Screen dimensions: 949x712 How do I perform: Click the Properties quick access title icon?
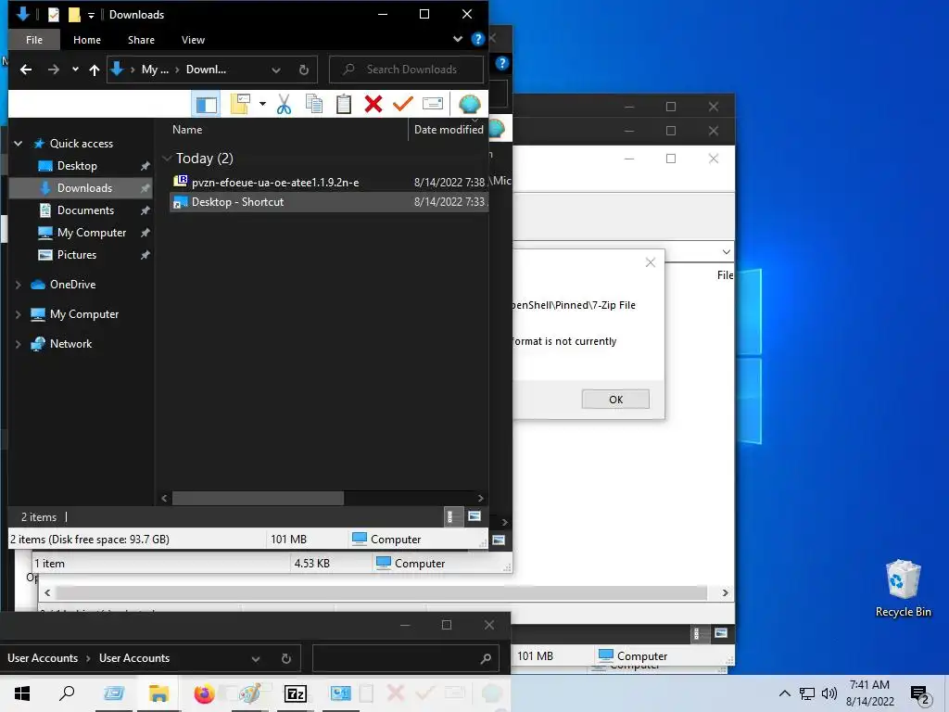(53, 15)
